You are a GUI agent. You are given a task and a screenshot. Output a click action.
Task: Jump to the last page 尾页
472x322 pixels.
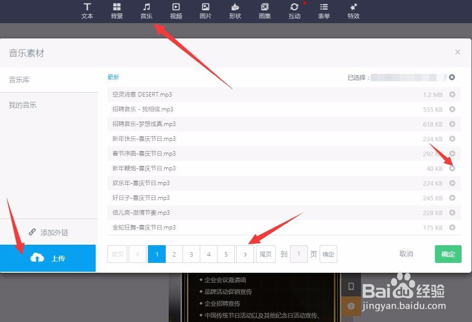(265, 254)
